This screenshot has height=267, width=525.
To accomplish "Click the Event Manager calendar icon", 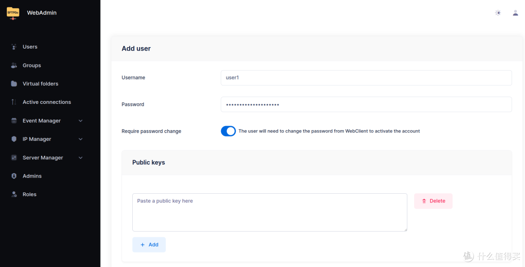I will coord(14,120).
